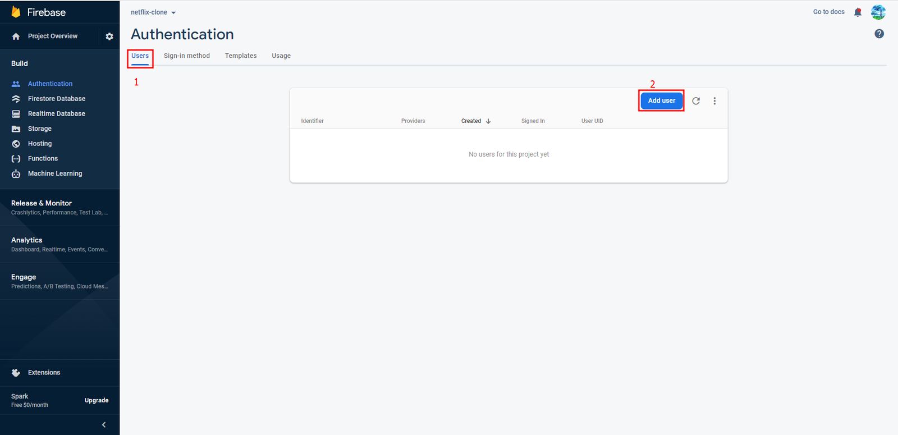
Task: Click the account avatar picture
Action: click(x=878, y=12)
